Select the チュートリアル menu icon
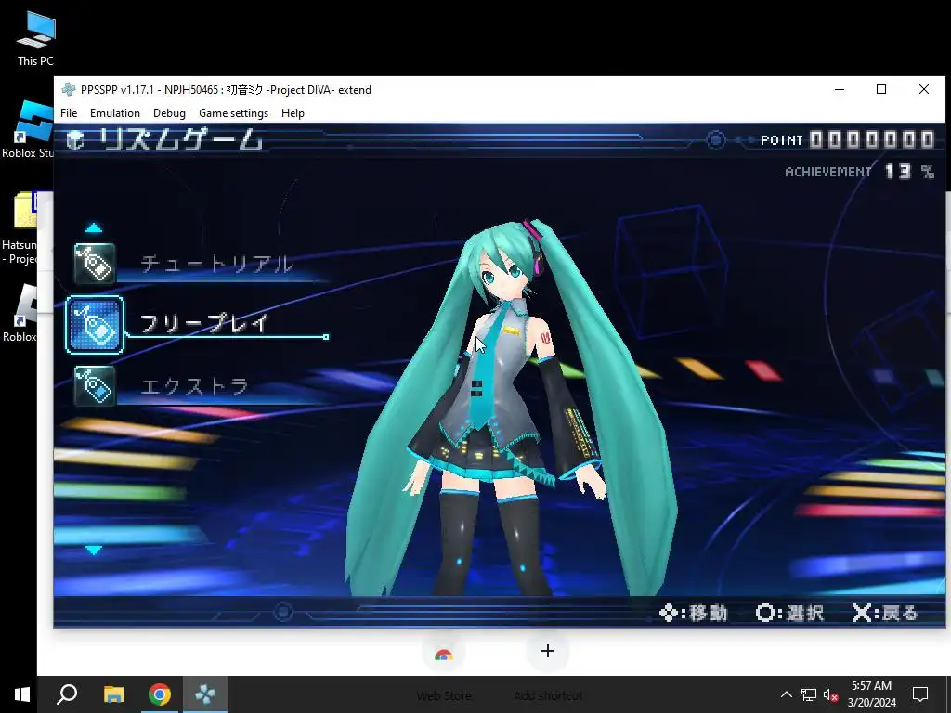951x713 pixels. 95,264
